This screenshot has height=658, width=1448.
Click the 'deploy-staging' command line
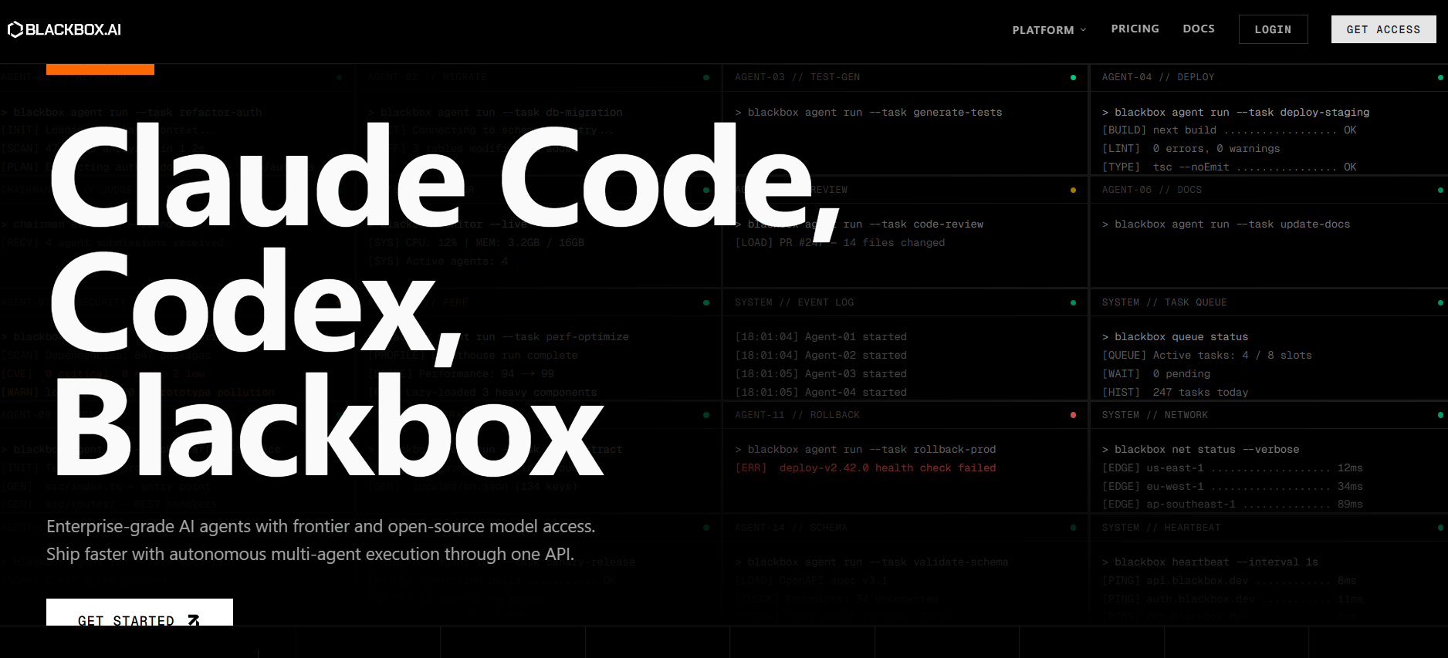click(1236, 113)
